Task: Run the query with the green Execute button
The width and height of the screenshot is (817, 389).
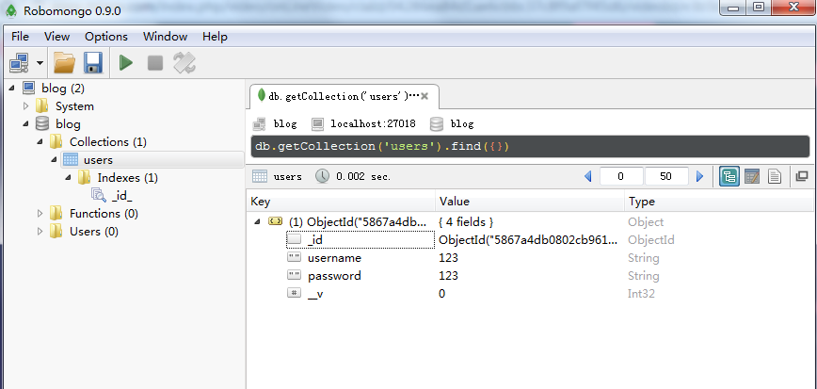Action: (125, 63)
